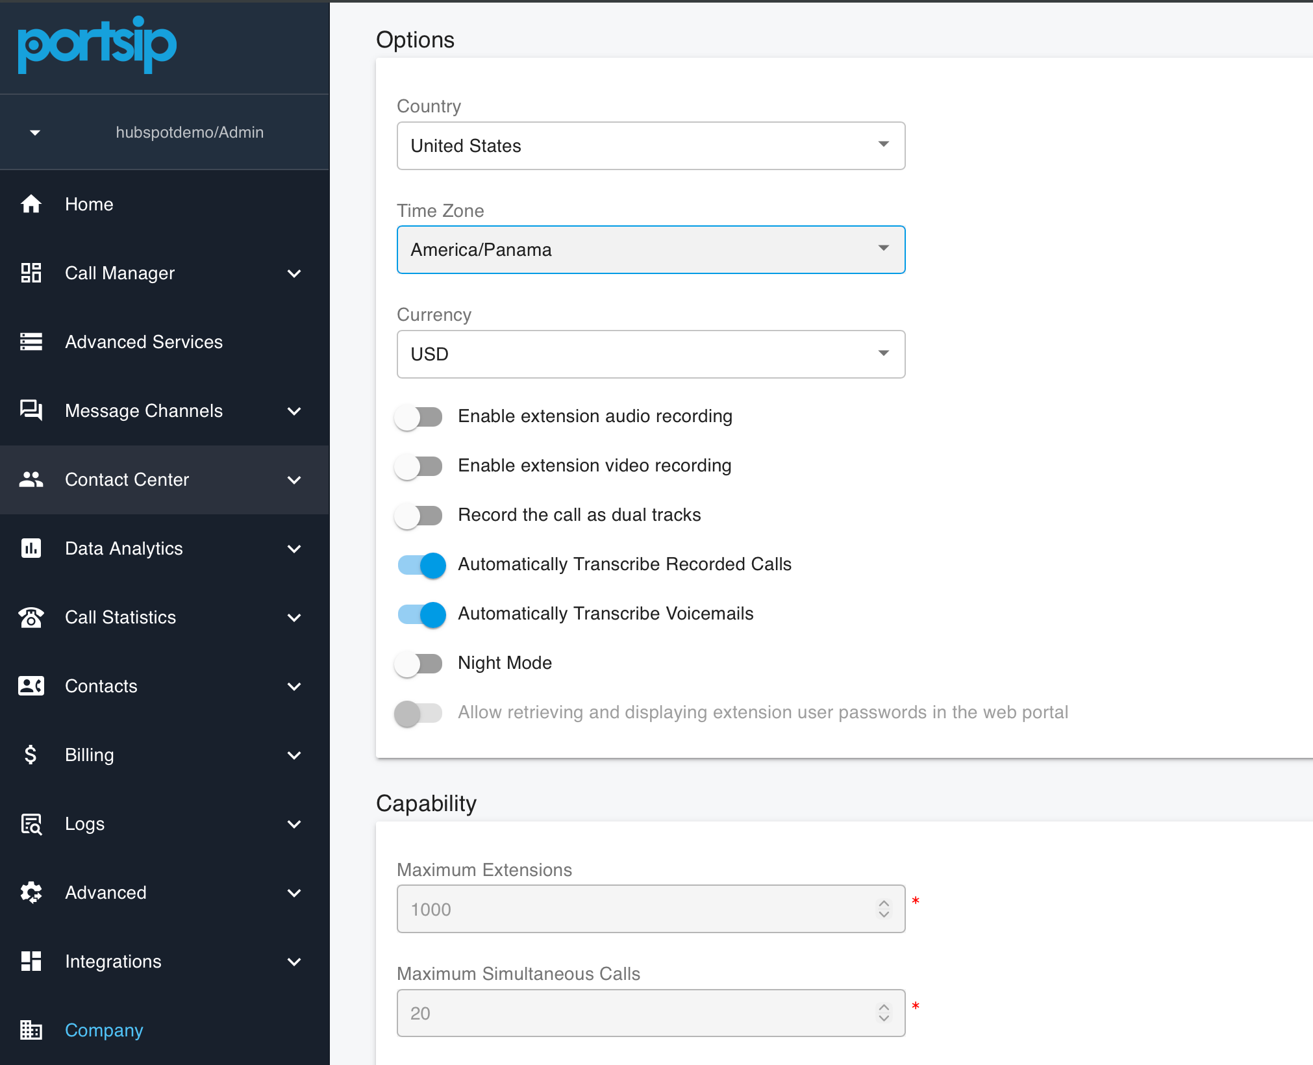Click the Advanced Services list icon
Image resolution: width=1313 pixels, height=1065 pixels.
(x=31, y=342)
